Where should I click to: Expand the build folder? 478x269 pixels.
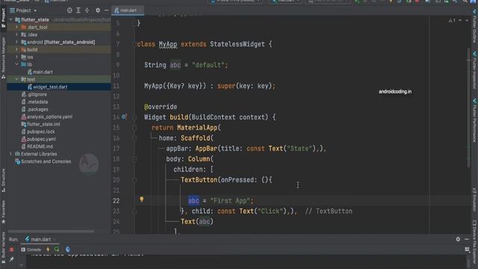click(16, 49)
